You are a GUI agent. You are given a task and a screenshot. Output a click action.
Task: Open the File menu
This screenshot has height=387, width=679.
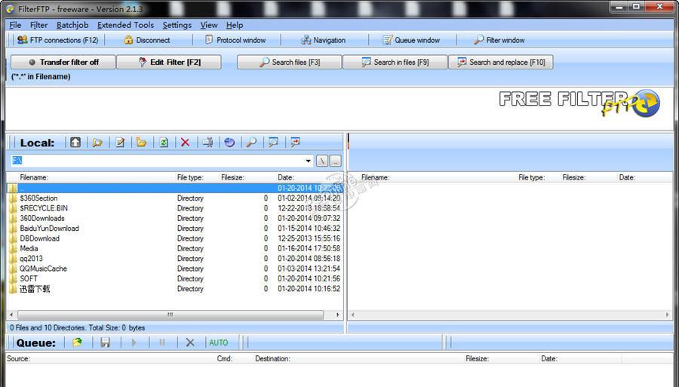[15, 25]
